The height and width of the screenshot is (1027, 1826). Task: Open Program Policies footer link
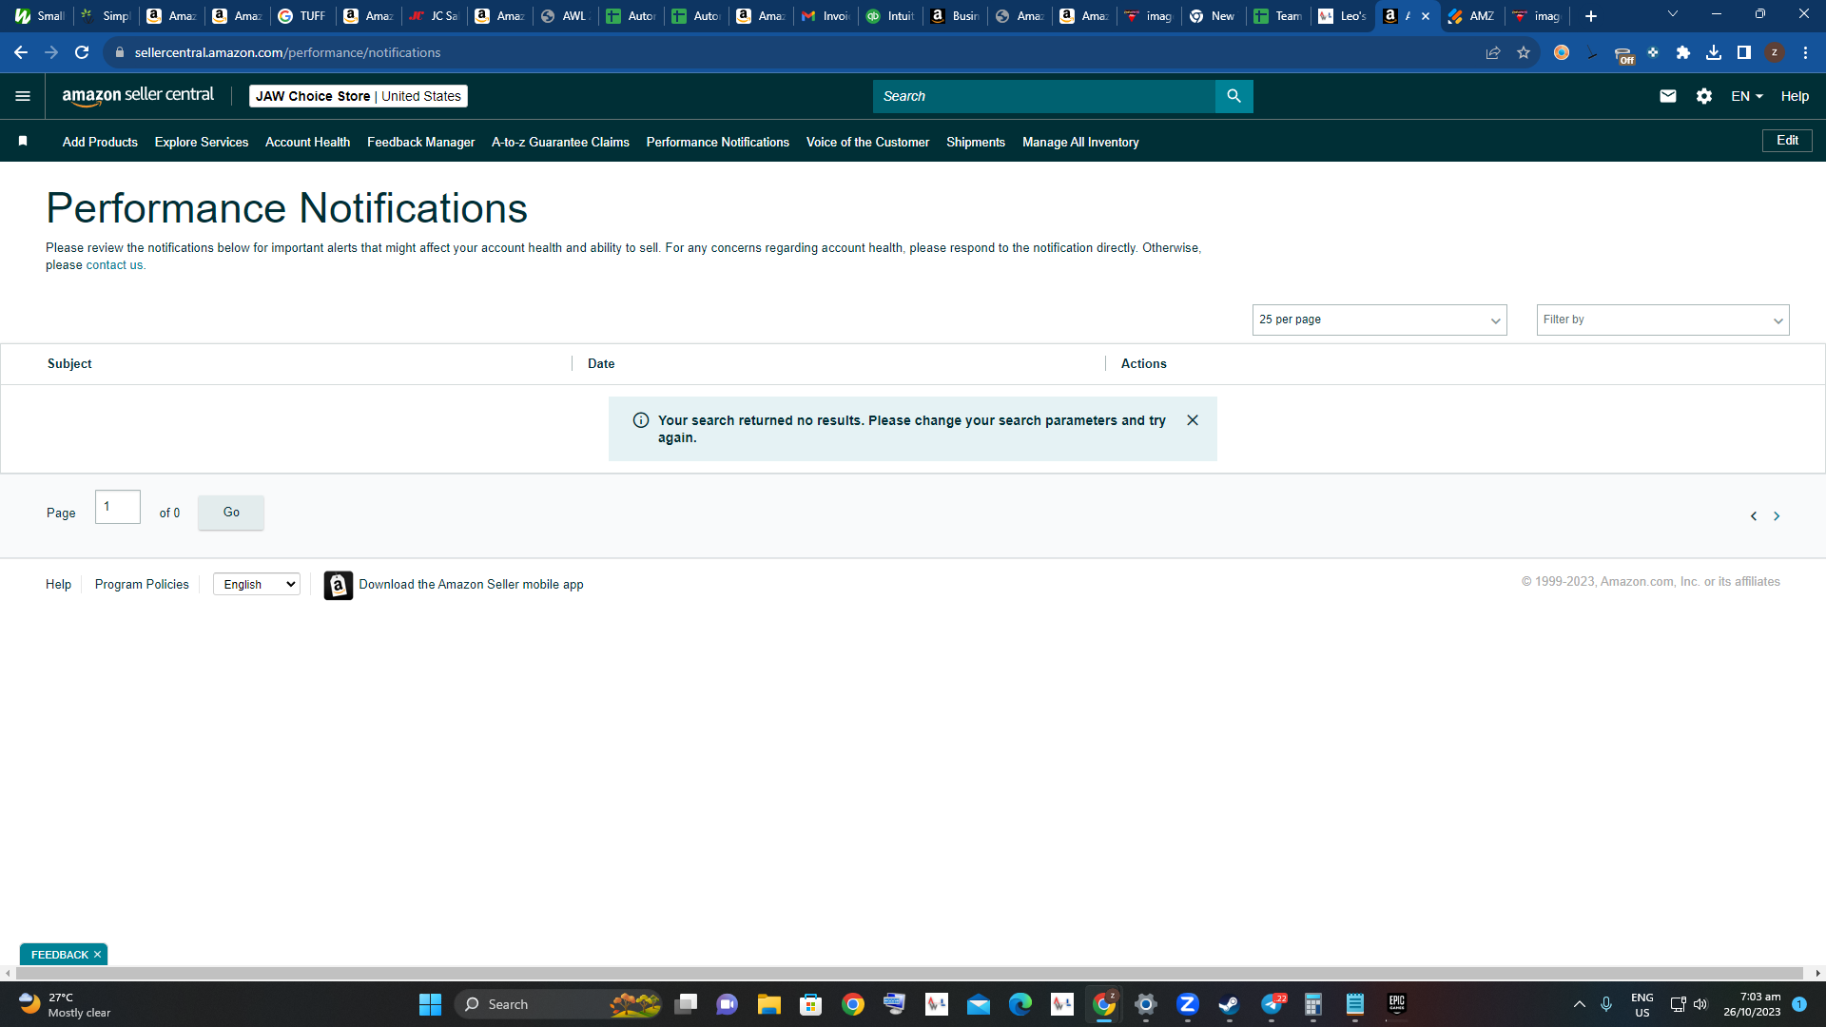142,585
